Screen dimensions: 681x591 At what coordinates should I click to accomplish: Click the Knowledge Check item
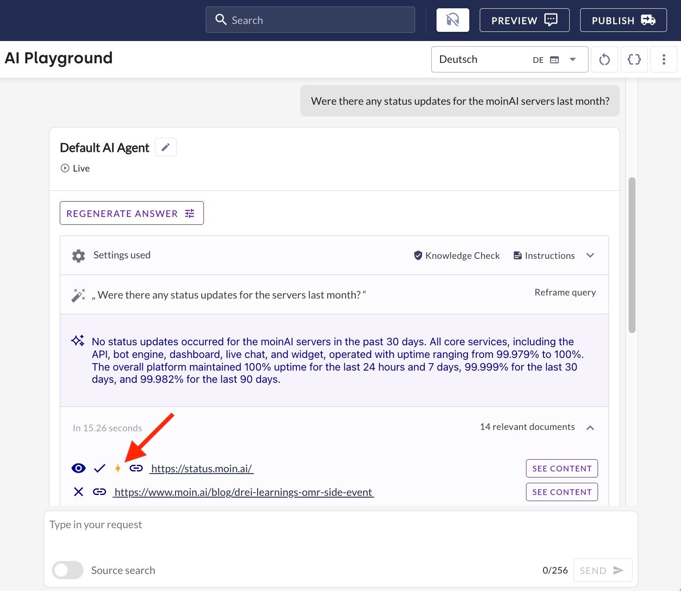point(457,255)
